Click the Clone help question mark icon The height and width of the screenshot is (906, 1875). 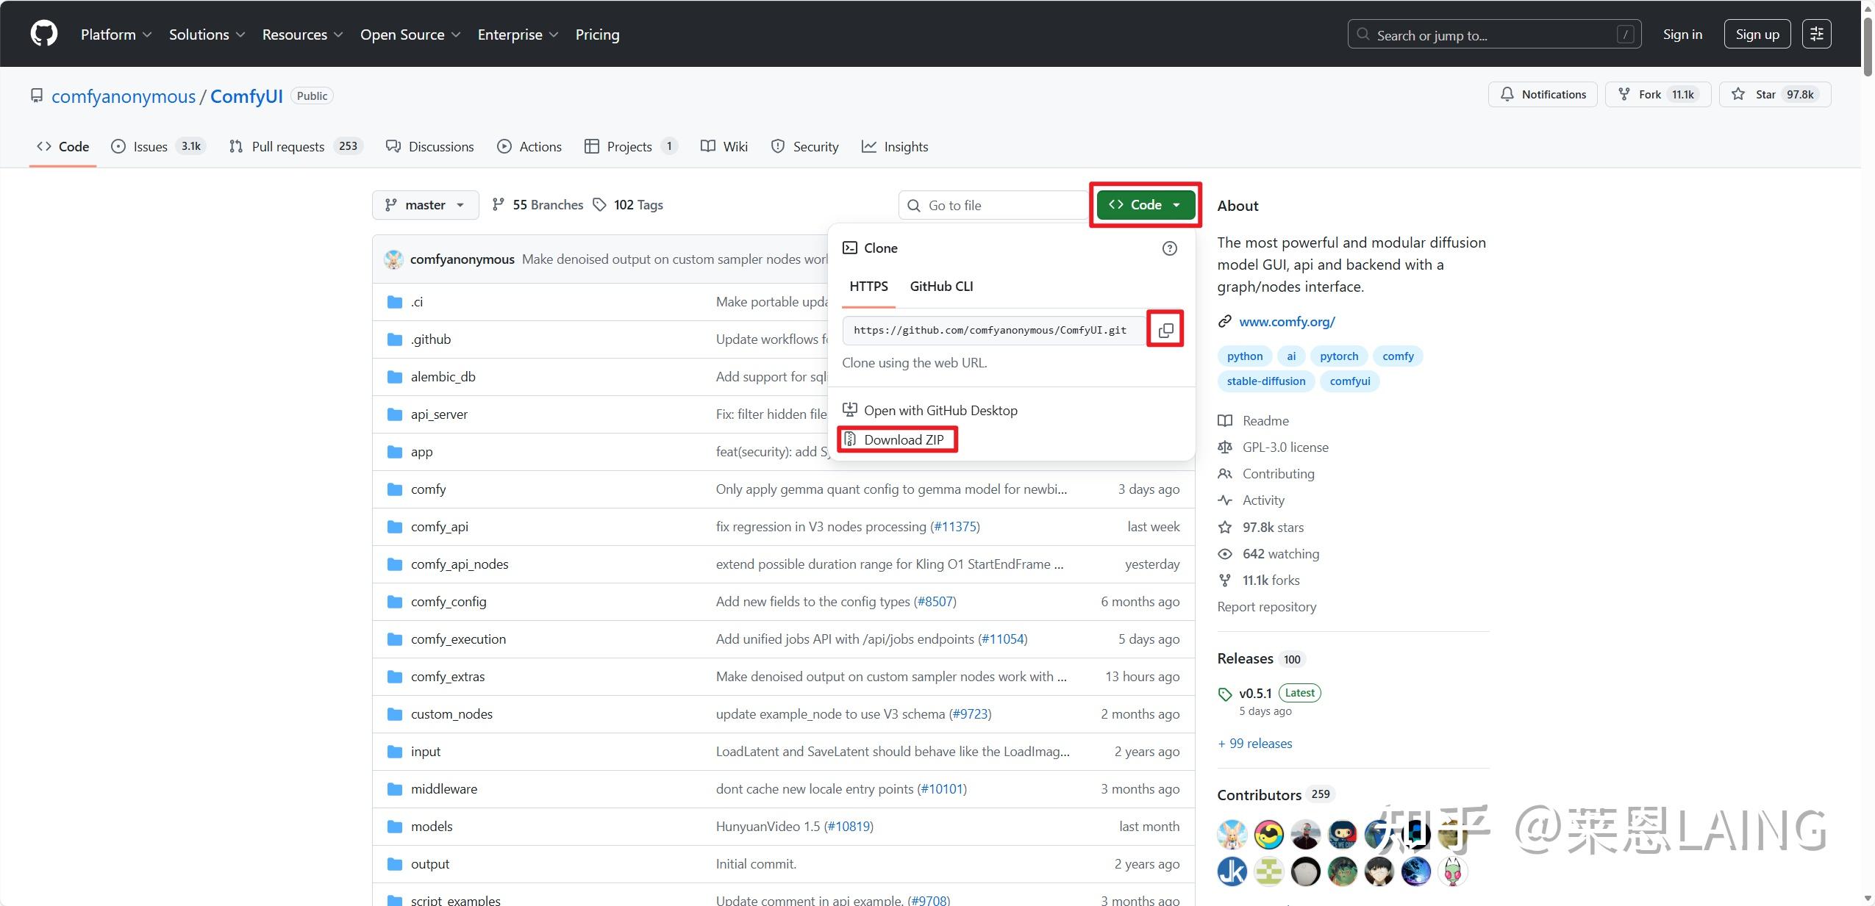tap(1169, 248)
